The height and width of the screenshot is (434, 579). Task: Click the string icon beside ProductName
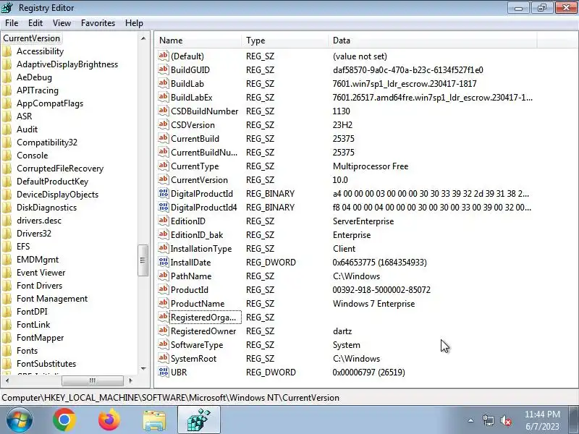point(164,303)
